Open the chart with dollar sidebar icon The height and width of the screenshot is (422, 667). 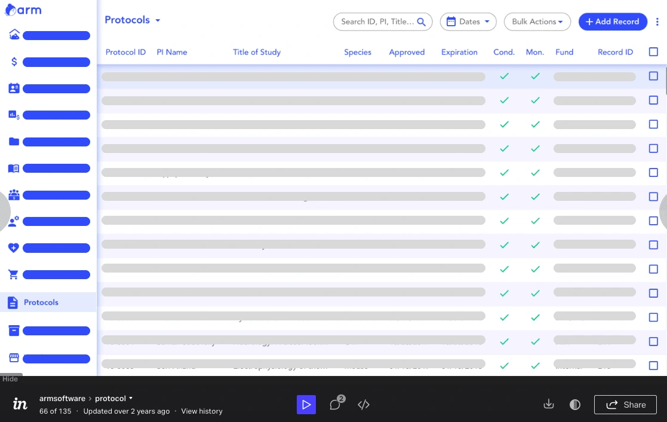pyautogui.click(x=14, y=115)
